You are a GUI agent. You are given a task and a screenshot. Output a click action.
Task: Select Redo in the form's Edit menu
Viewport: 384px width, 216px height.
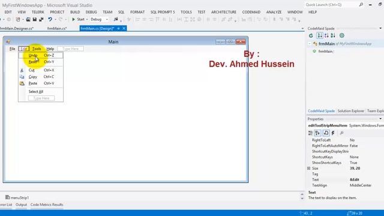[41, 62]
